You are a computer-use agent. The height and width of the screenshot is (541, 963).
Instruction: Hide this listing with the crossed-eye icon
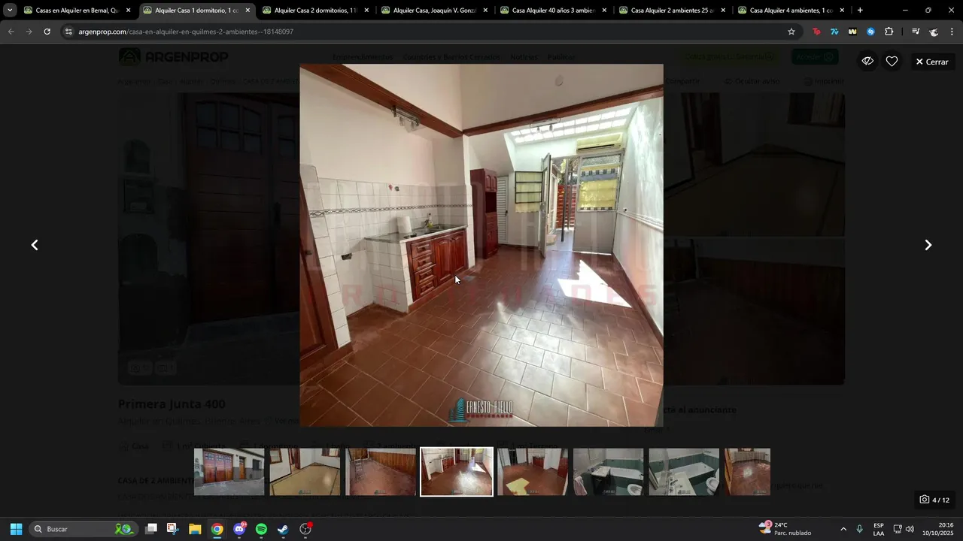tap(867, 62)
